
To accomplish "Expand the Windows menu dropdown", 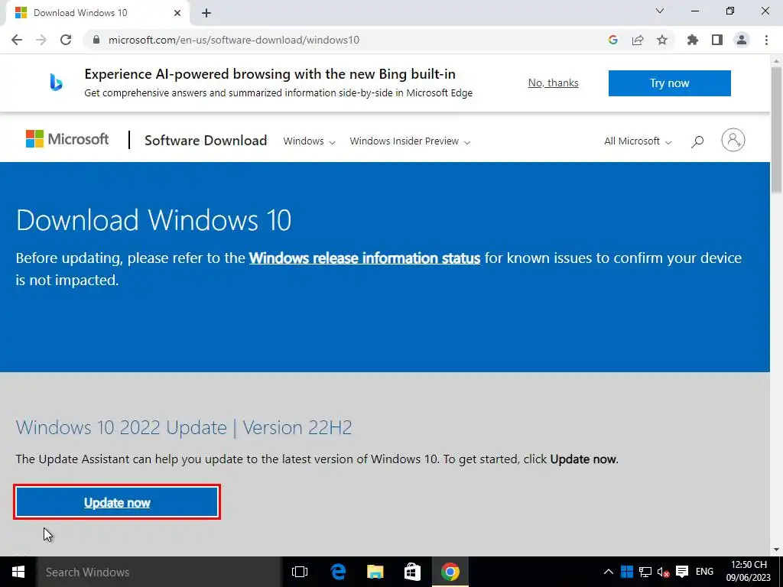I will tap(309, 141).
